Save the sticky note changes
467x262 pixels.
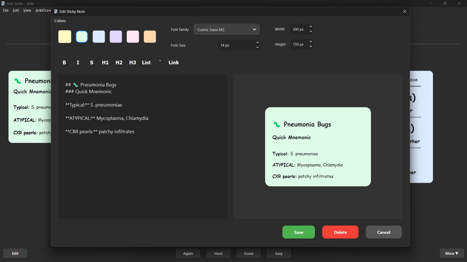pos(299,232)
